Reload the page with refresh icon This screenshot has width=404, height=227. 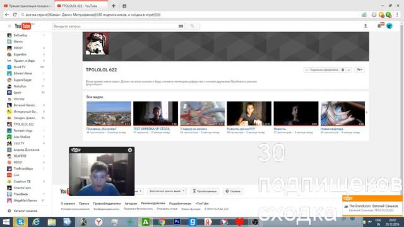tap(15, 15)
